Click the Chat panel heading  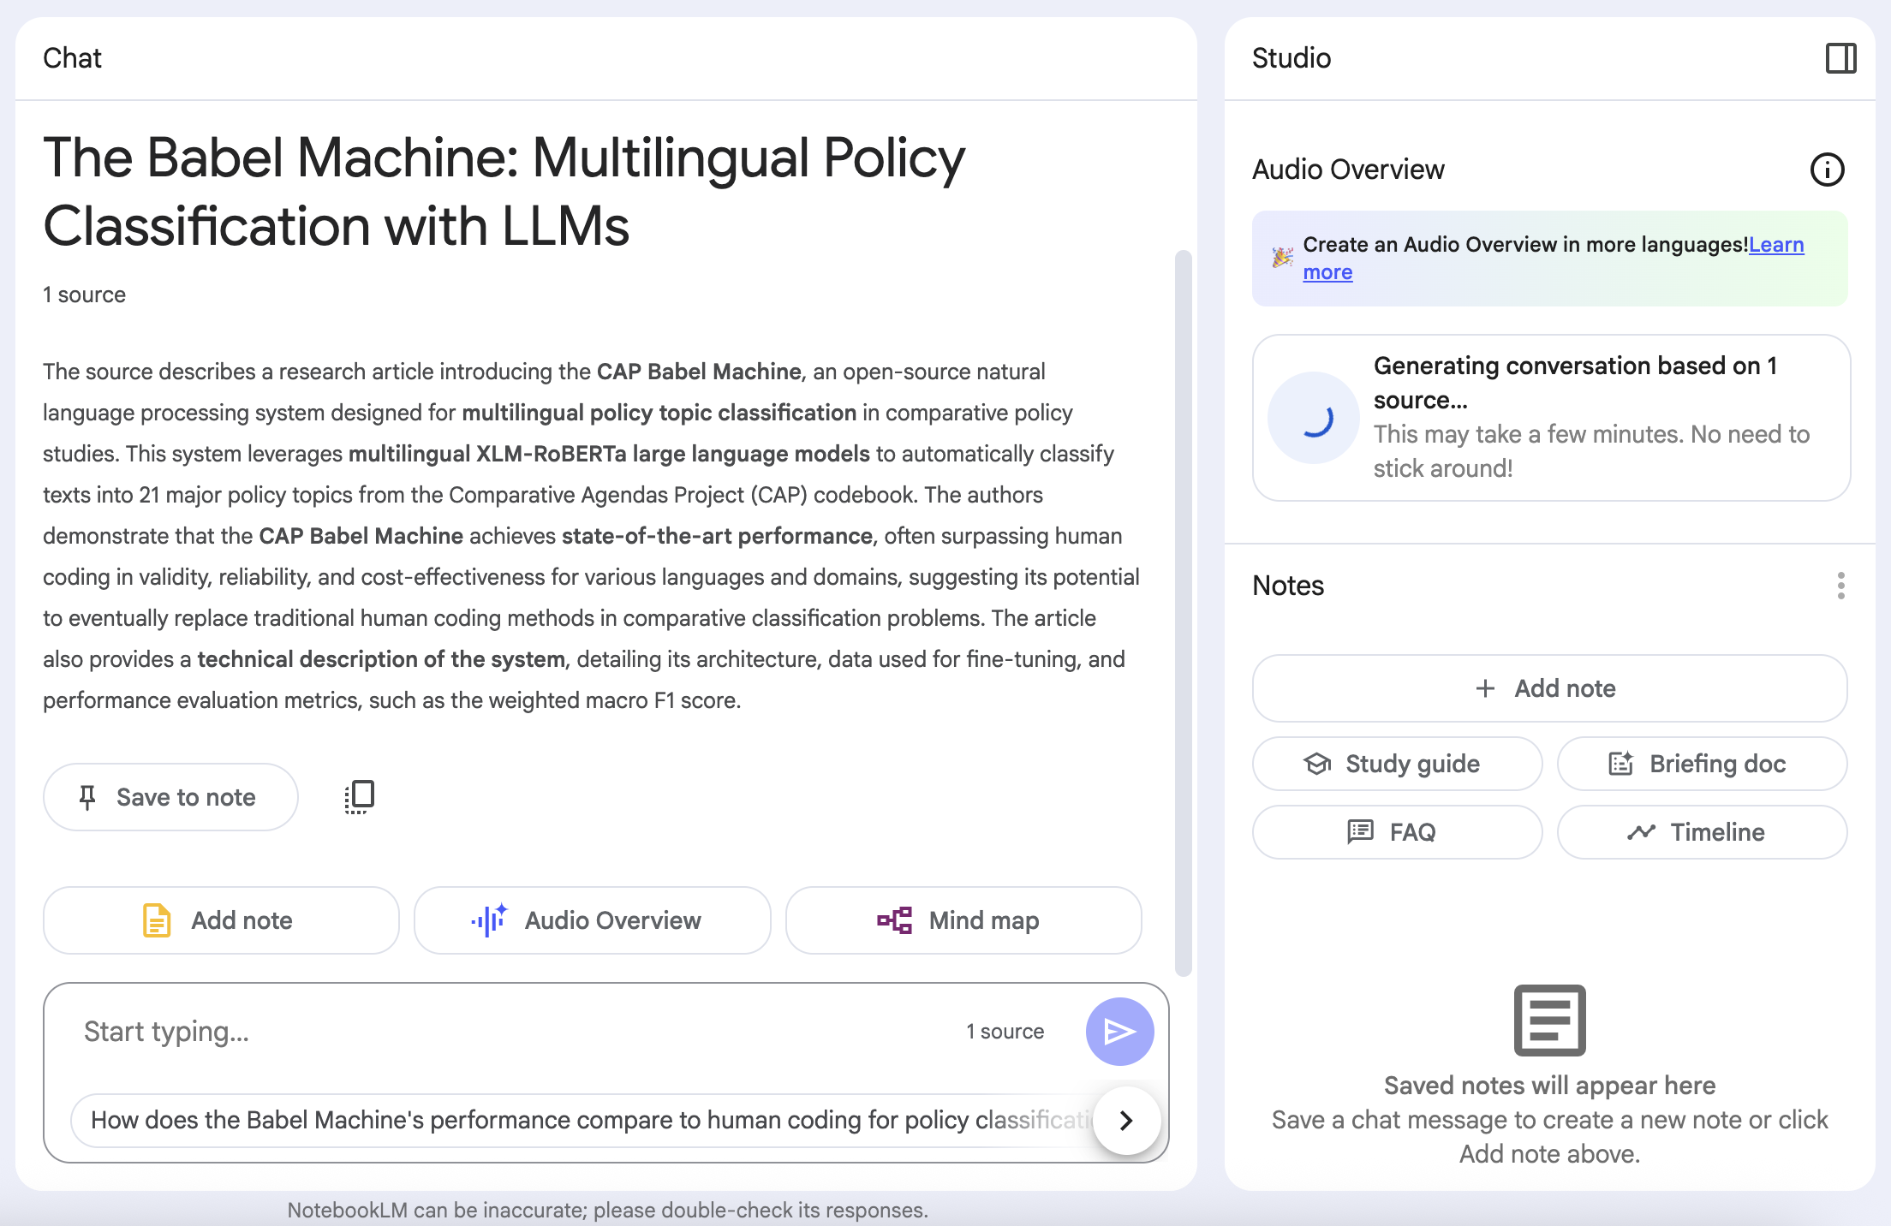(72, 58)
